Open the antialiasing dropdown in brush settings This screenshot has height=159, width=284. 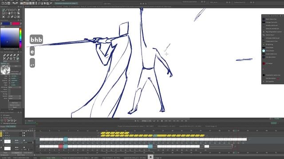click(15, 87)
